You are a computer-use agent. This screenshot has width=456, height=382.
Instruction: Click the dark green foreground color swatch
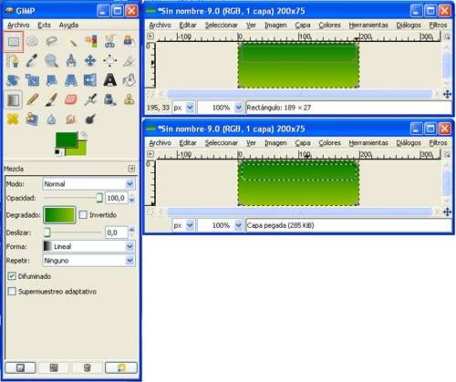pos(66,139)
